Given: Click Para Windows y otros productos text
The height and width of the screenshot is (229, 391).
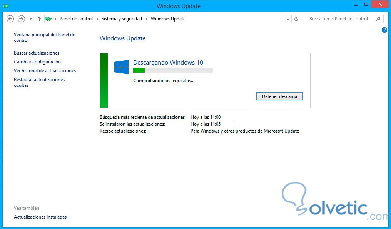Looking at the screenshot, I should (x=245, y=131).
